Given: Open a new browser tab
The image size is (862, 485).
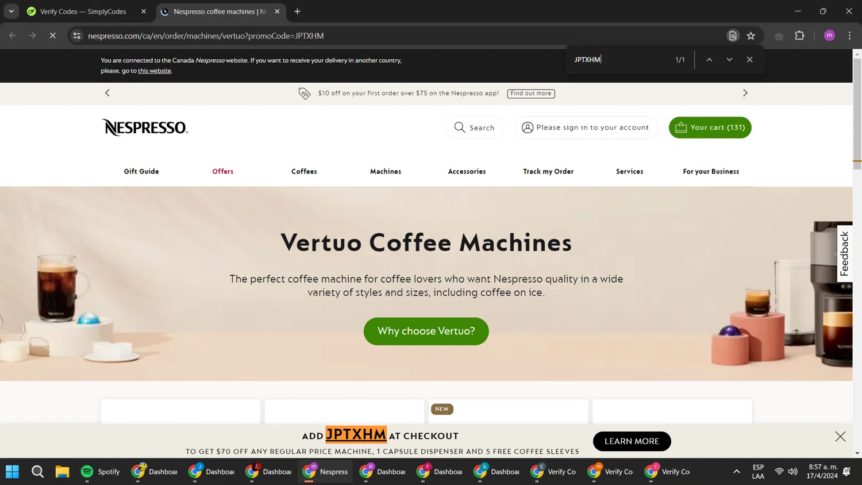Looking at the screenshot, I should coord(297,11).
